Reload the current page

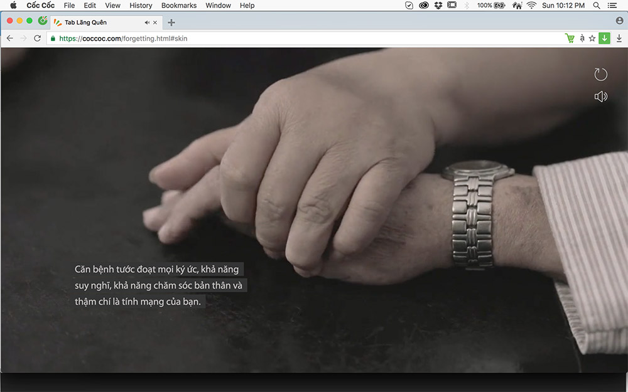[38, 38]
